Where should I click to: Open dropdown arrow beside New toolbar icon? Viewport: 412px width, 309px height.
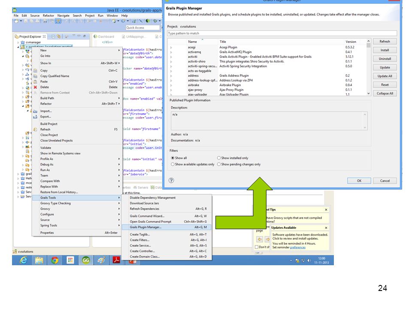pos(21,21)
